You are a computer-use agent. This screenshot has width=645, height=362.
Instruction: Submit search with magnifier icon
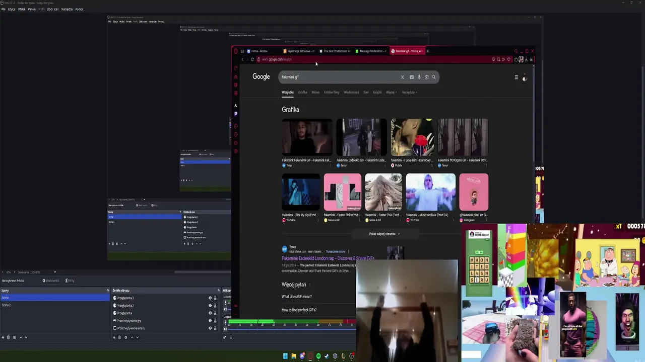(x=434, y=77)
